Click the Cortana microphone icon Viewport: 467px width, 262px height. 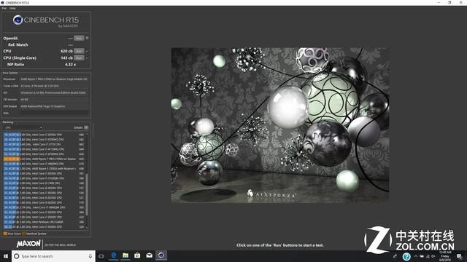(x=90, y=256)
